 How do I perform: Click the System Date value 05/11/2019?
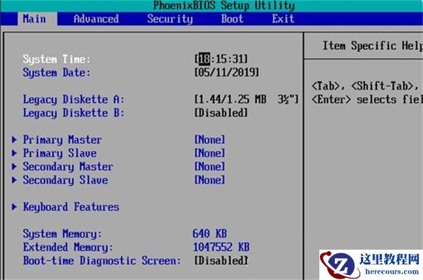coord(226,73)
